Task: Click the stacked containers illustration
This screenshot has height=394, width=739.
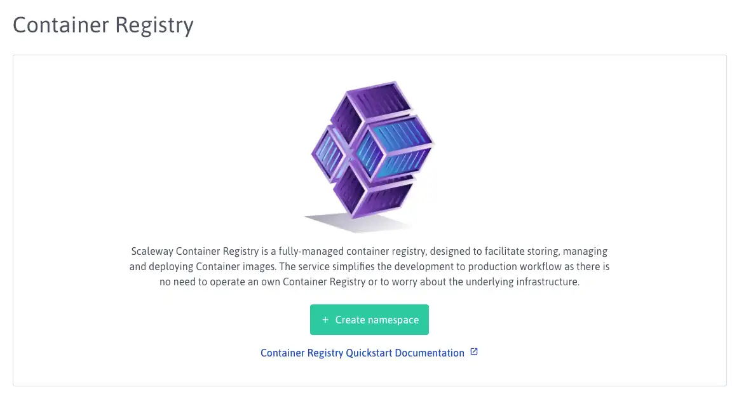Action: pos(370,156)
